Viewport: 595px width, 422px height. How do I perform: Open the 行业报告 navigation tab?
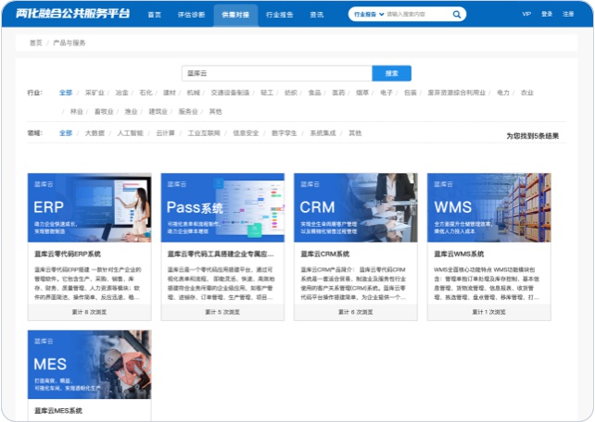pos(279,15)
